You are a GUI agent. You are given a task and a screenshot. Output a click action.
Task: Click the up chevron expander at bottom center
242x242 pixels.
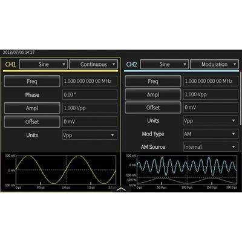tap(121, 189)
